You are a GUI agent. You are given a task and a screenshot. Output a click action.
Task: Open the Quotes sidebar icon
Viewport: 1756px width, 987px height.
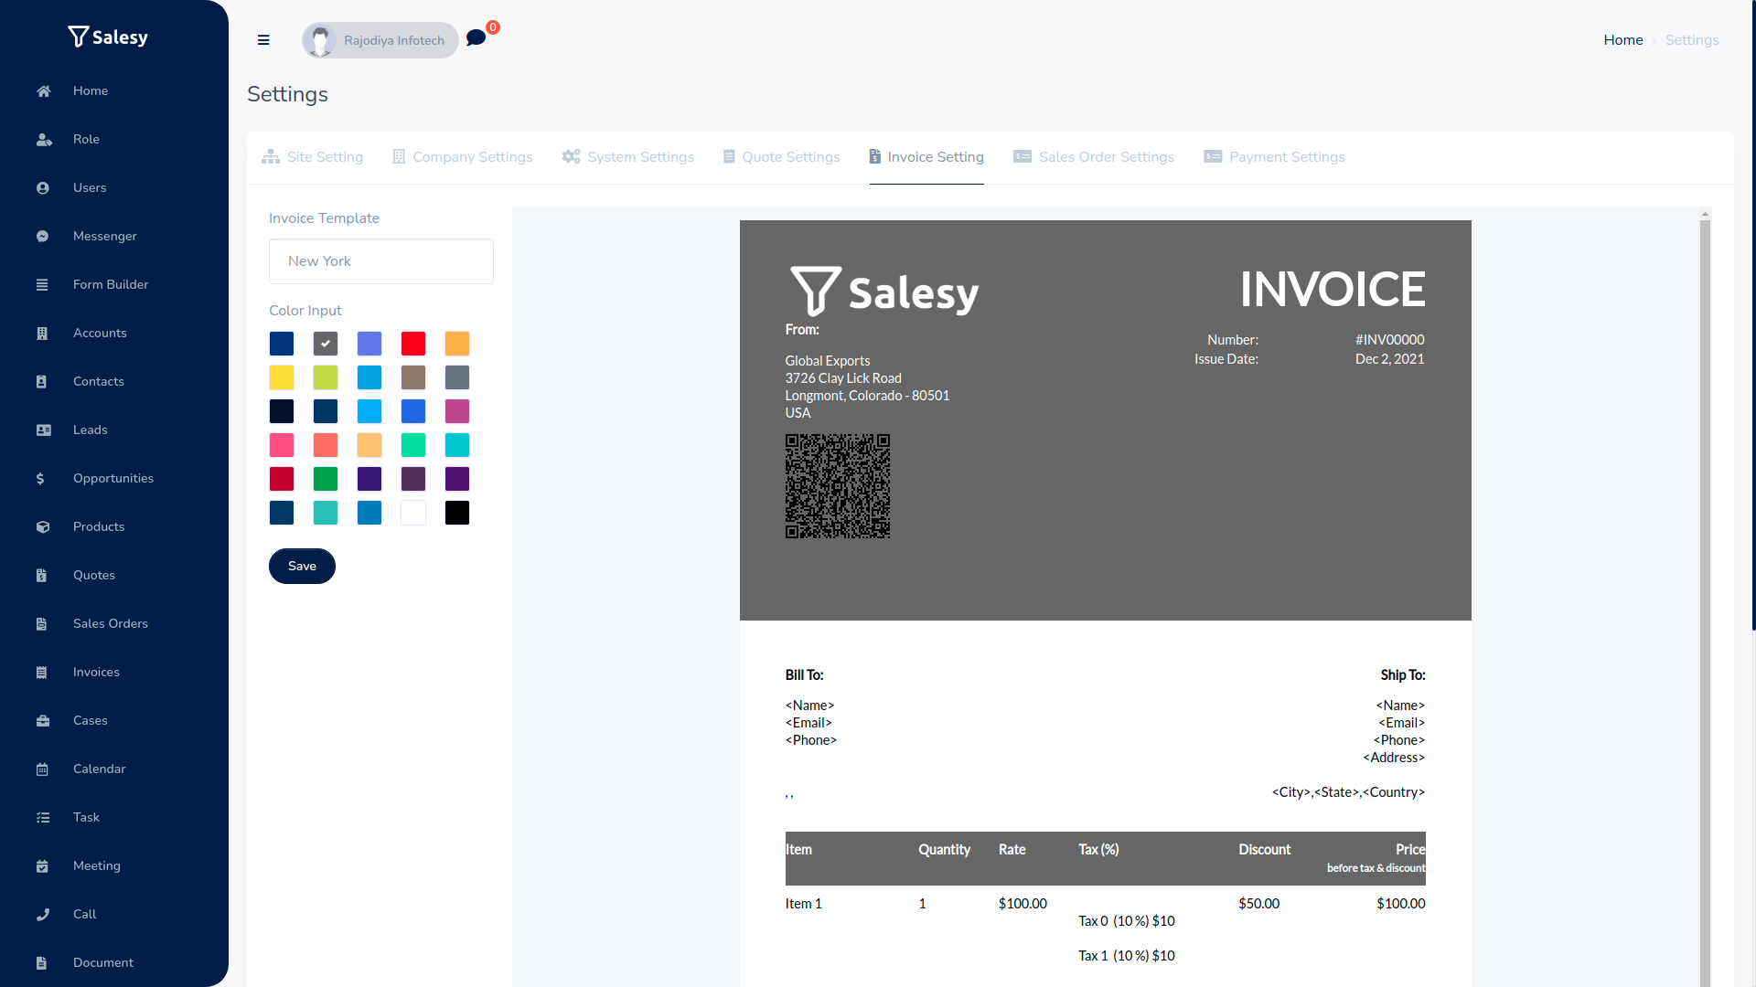(x=43, y=575)
